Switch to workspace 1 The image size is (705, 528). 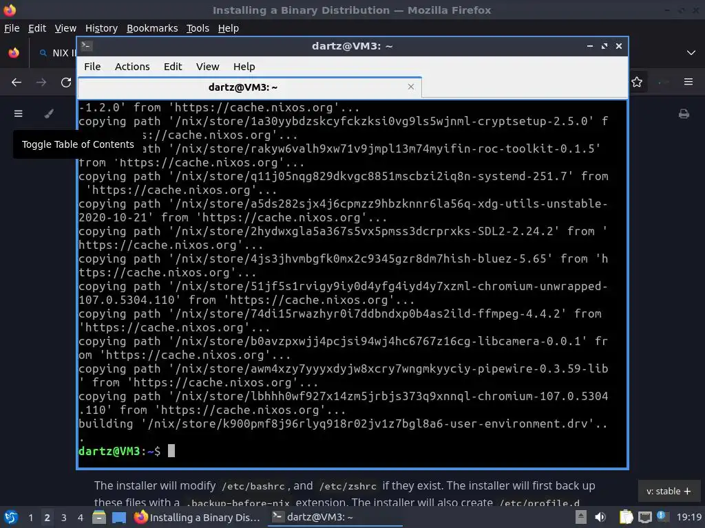pos(30,518)
